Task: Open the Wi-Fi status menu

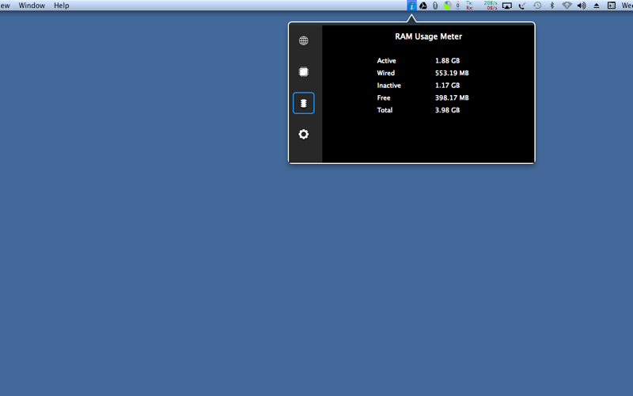Action: pos(567,6)
